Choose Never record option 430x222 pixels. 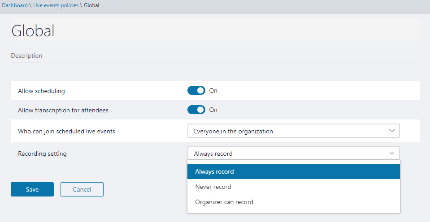[x=293, y=187]
